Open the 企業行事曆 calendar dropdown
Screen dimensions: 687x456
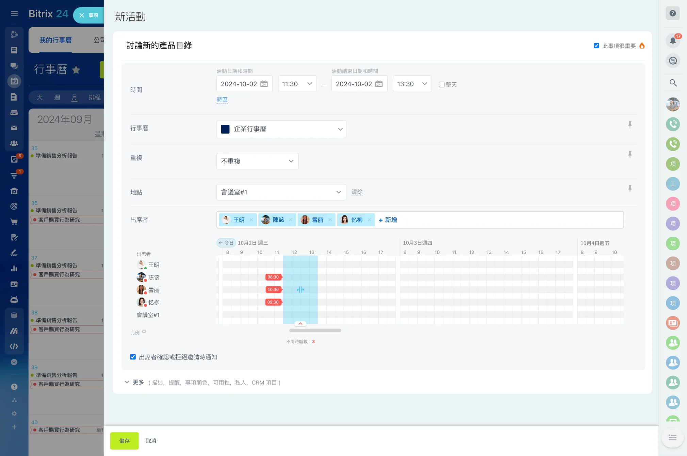(281, 129)
